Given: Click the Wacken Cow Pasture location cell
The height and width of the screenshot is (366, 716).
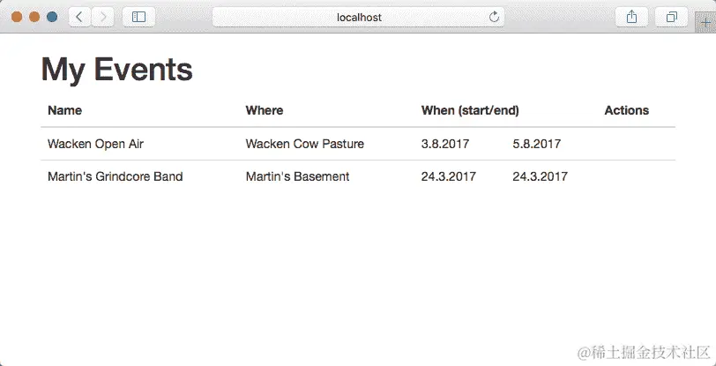Looking at the screenshot, I should tap(304, 144).
